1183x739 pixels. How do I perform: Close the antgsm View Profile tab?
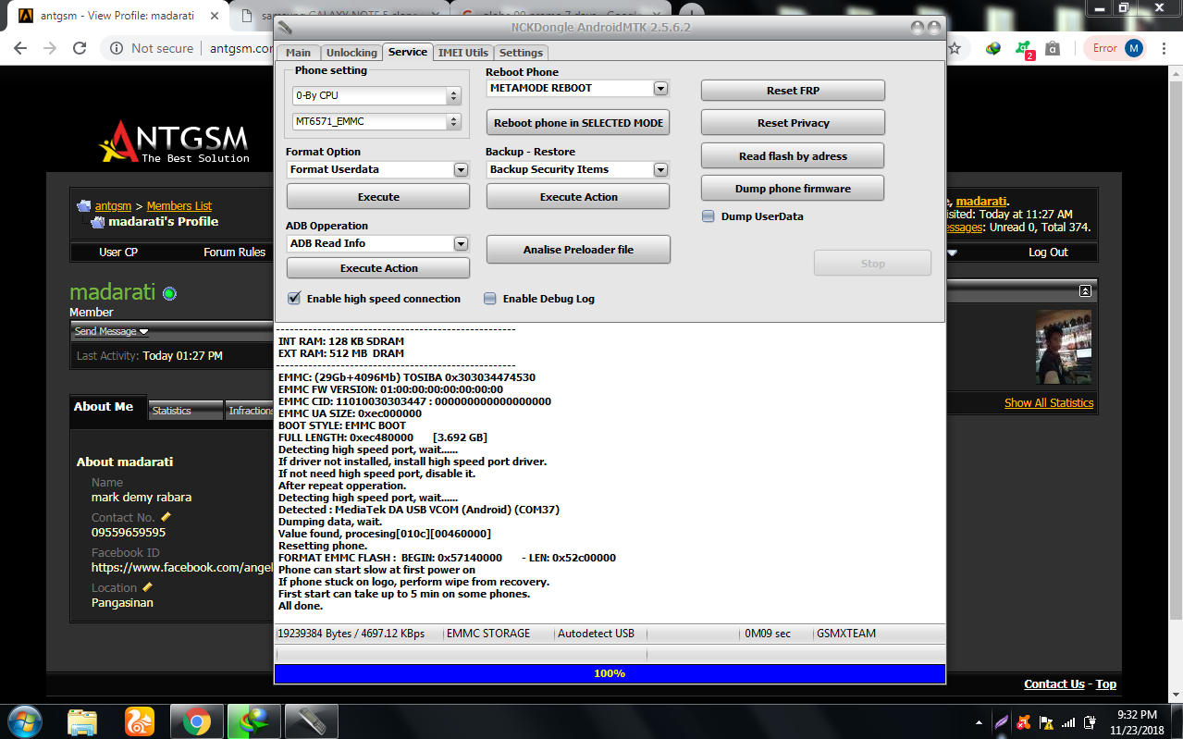pyautogui.click(x=213, y=15)
